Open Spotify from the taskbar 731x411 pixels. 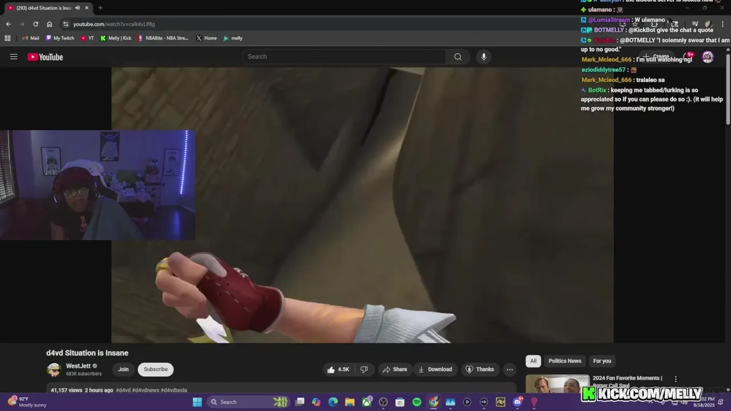click(x=417, y=402)
